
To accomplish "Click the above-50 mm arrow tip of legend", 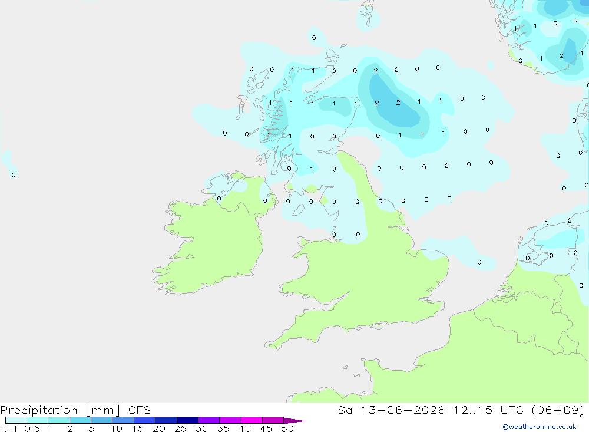I will (x=294, y=420).
